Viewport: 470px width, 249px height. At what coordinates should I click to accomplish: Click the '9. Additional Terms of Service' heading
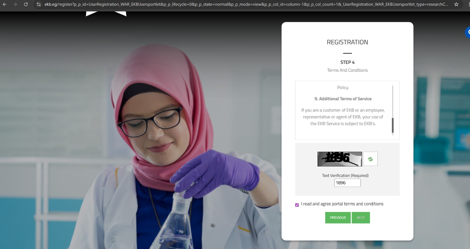(343, 99)
